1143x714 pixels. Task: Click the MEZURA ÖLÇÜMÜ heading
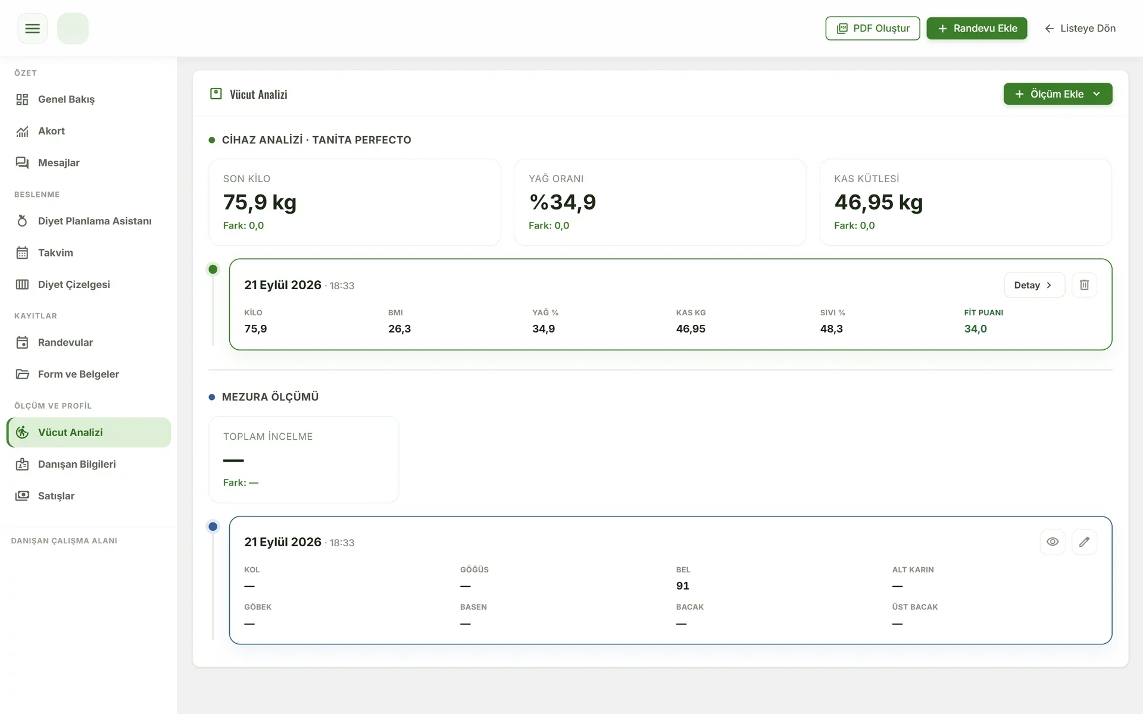click(x=270, y=397)
